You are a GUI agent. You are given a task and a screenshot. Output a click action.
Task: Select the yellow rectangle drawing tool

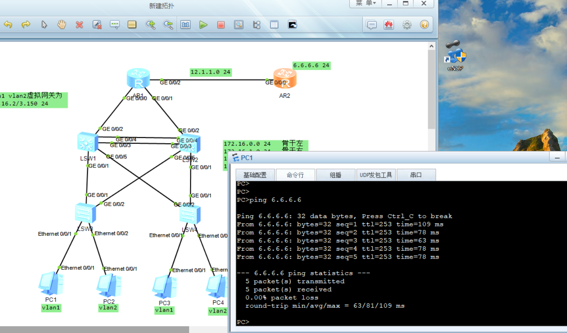[x=132, y=25]
